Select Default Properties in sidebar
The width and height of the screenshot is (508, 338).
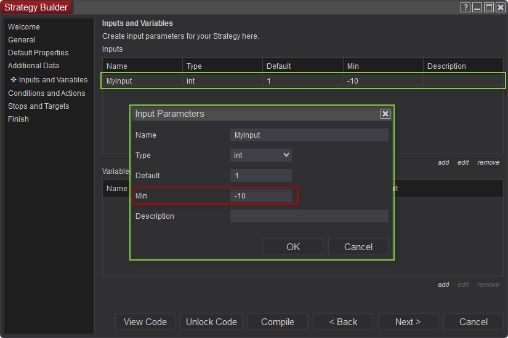click(x=38, y=53)
